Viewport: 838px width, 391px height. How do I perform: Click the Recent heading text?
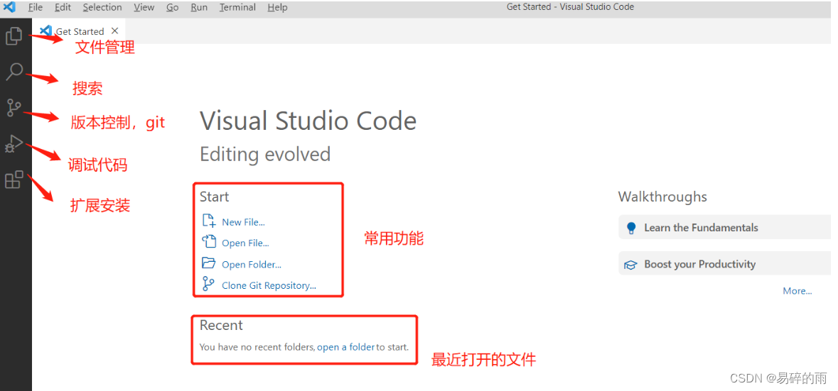221,325
